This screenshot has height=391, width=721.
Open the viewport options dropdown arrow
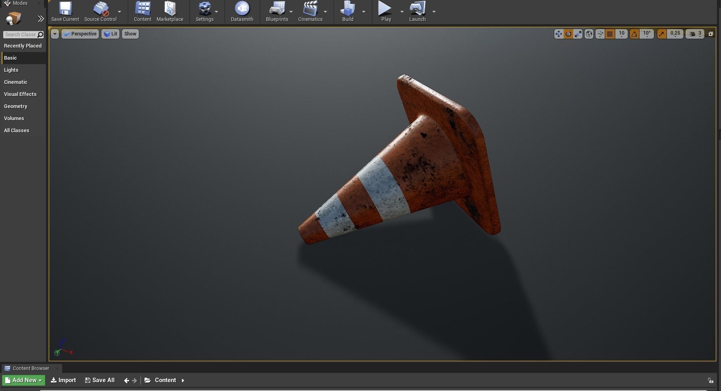(x=55, y=34)
